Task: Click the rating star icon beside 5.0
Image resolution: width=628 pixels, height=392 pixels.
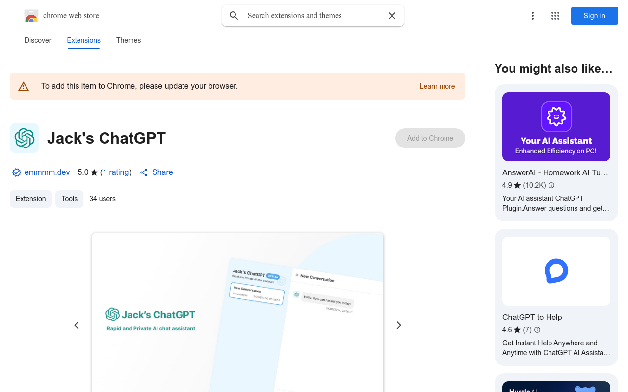Action: [94, 172]
